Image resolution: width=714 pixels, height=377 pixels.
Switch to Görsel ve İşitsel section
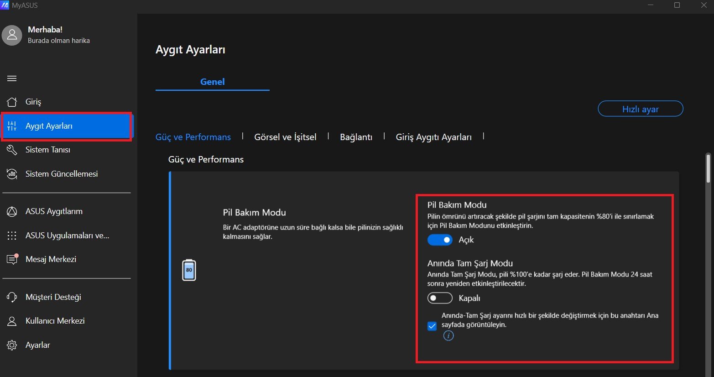tap(285, 137)
